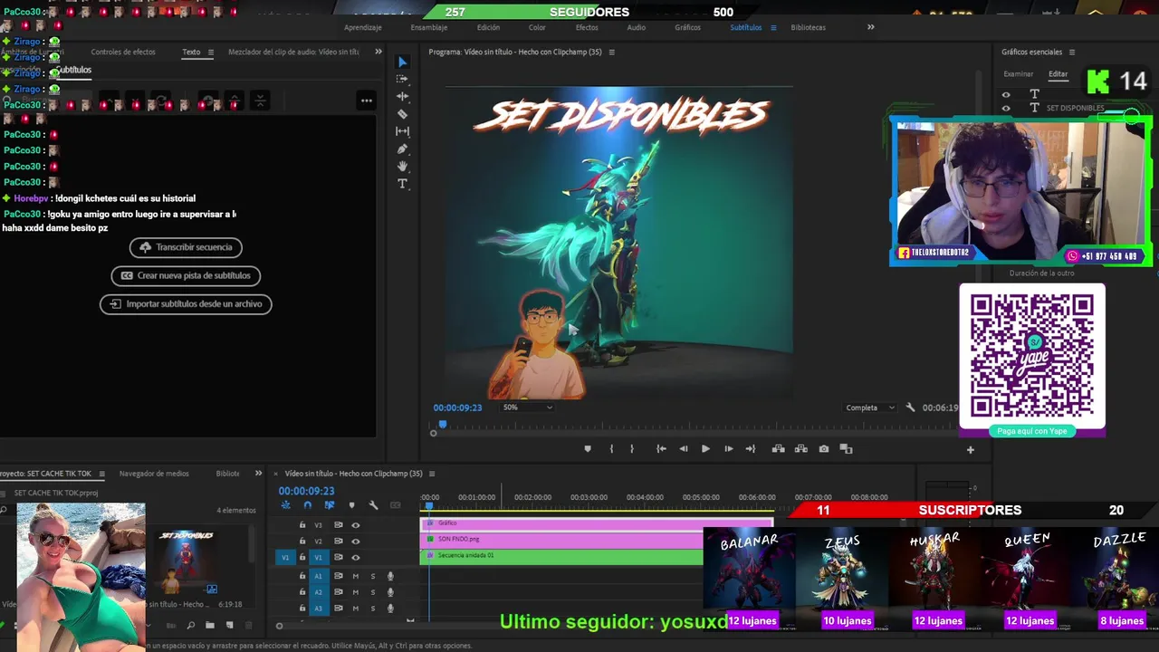Add marker in Program monitor
The image size is (1159, 652).
click(x=588, y=449)
